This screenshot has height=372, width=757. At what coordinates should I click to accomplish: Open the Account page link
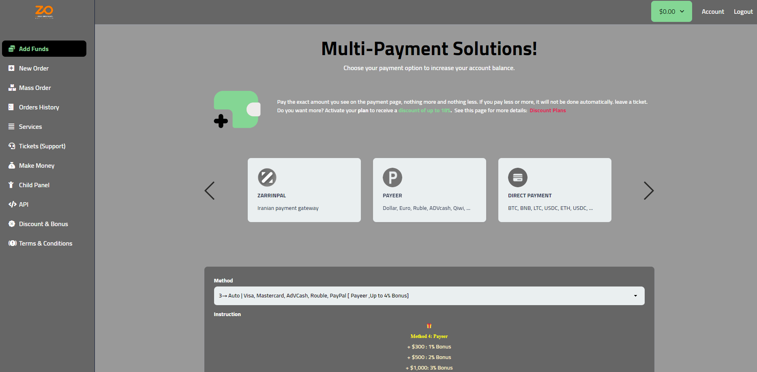(712, 12)
